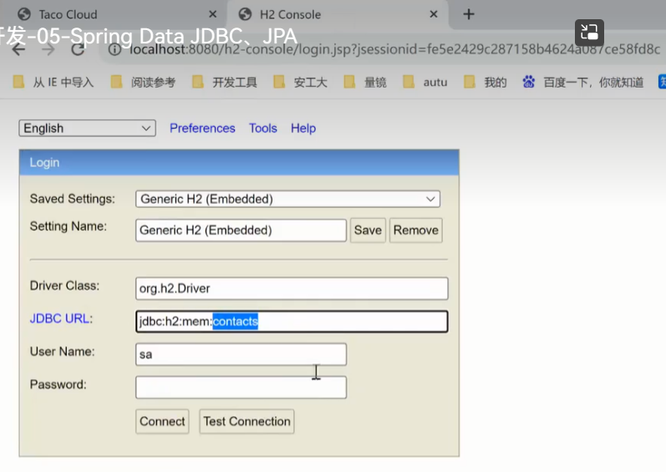Click the Test Connection button
Image resolution: width=666 pixels, height=472 pixels.
tap(247, 421)
